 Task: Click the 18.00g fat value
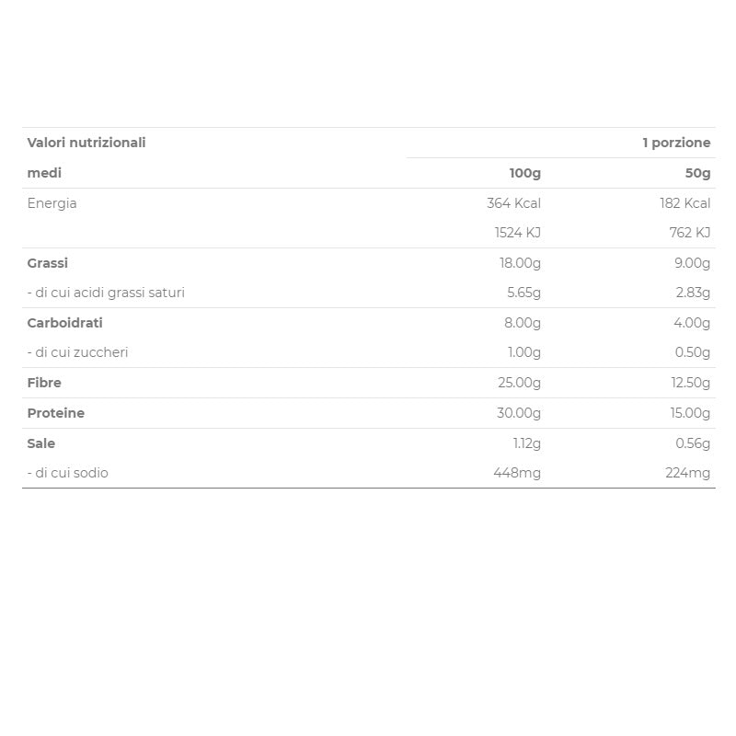click(x=520, y=263)
